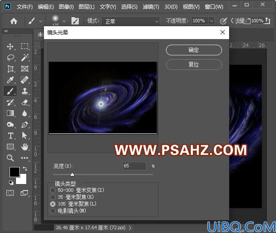The height and width of the screenshot is (233, 276).
Task: Select the Clone Stamp tool
Action: 25,91
